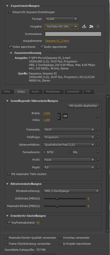Click the output name Sequenz 02_2.mp4

pyautogui.click(x=57, y=41)
